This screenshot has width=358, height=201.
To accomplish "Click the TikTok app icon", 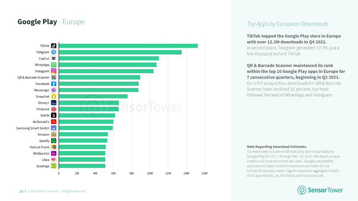I will 54,46.
